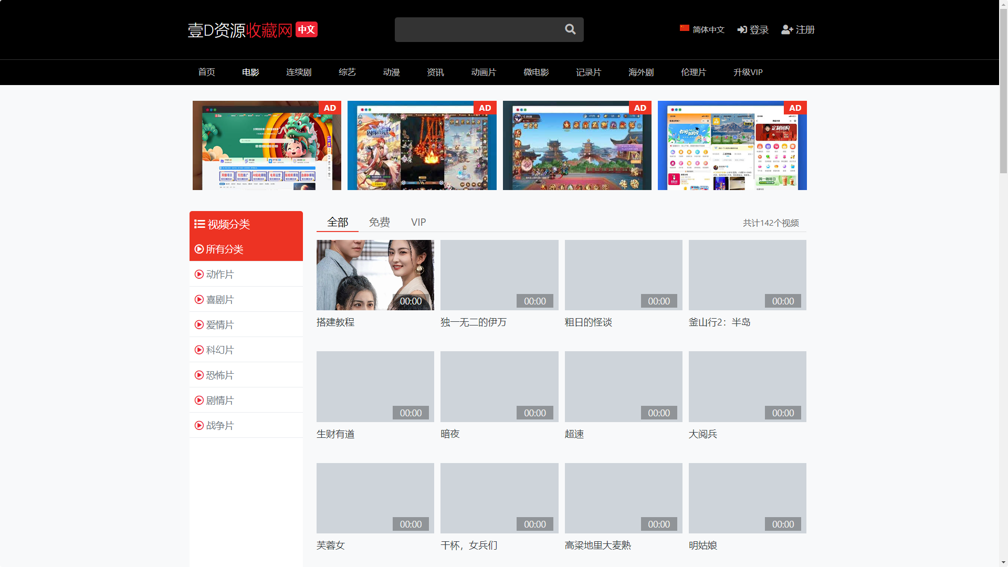Select the play icon next to 所有分类
Viewport: 1008px width, 567px height.
199,249
